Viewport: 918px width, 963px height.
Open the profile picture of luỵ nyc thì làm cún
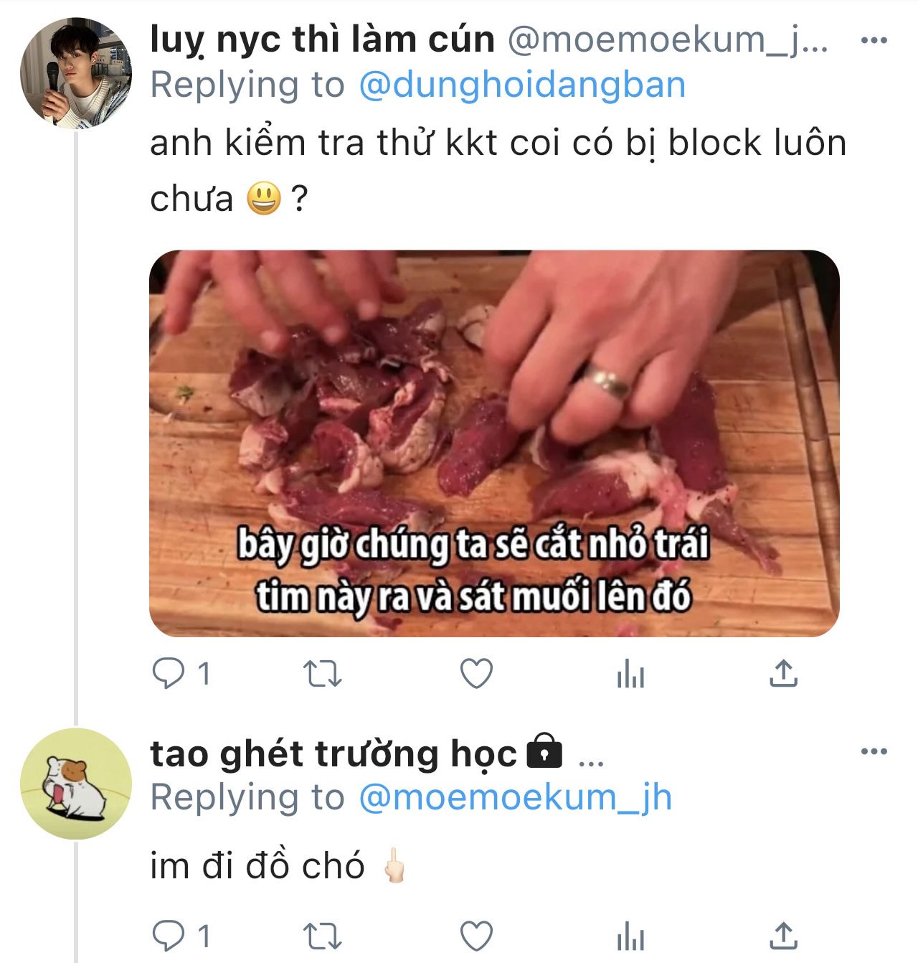tap(75, 73)
